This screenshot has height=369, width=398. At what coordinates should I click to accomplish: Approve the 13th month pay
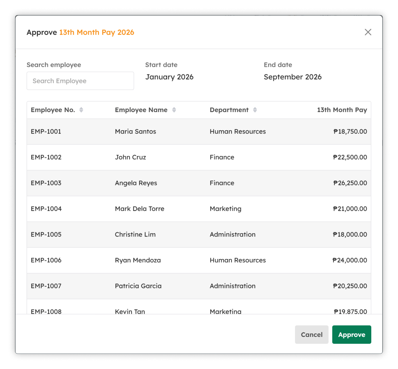(352, 335)
